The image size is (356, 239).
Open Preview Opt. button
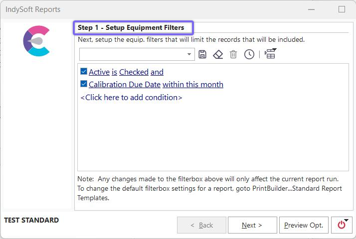(x=304, y=225)
